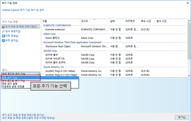The image size is (191, 122).
Task: Click the vertical scrollbar thumb
Action: coord(189,41)
